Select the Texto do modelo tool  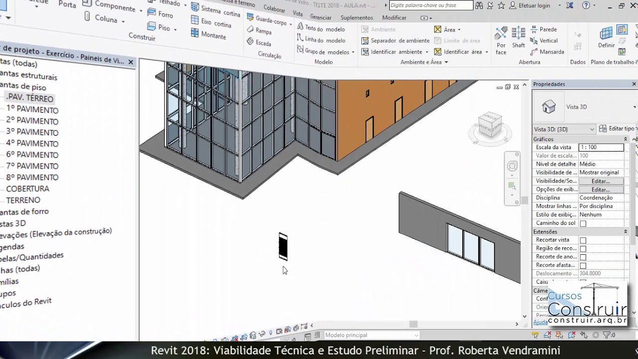click(x=321, y=28)
